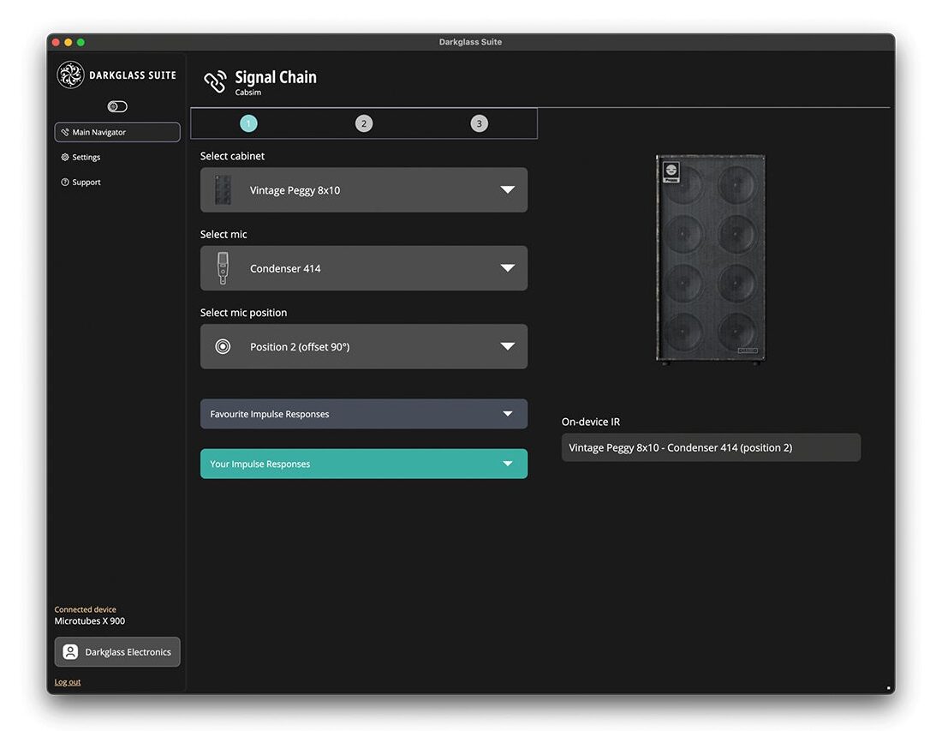Click the condenser microphone icon
Image resolution: width=936 pixels, height=731 pixels.
point(223,268)
